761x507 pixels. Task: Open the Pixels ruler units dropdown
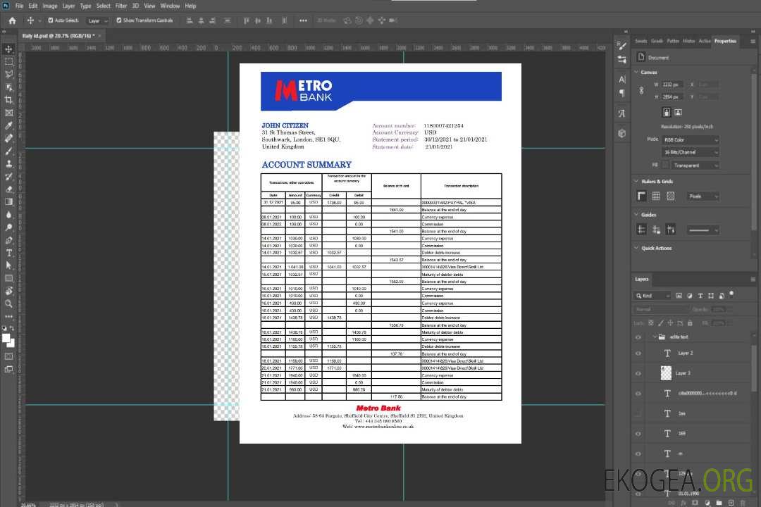click(x=703, y=196)
